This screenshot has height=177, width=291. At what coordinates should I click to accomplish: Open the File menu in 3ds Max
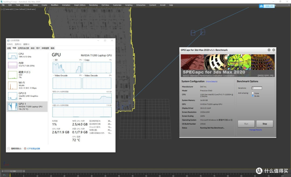(x=3, y=5)
